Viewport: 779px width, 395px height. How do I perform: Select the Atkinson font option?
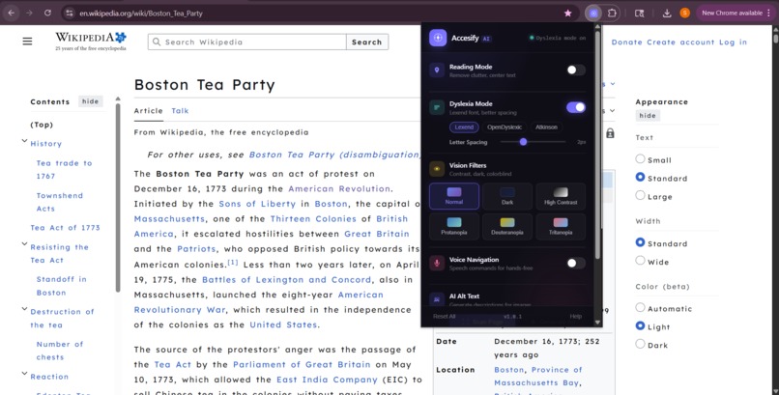click(546, 127)
